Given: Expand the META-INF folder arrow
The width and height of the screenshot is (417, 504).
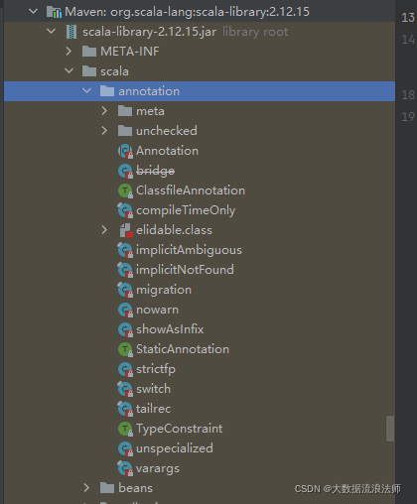Looking at the screenshot, I should [x=69, y=52].
